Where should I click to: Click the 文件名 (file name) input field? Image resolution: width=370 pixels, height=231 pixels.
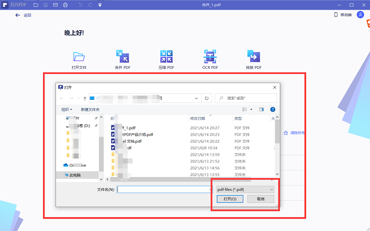pyautogui.click(x=163, y=189)
